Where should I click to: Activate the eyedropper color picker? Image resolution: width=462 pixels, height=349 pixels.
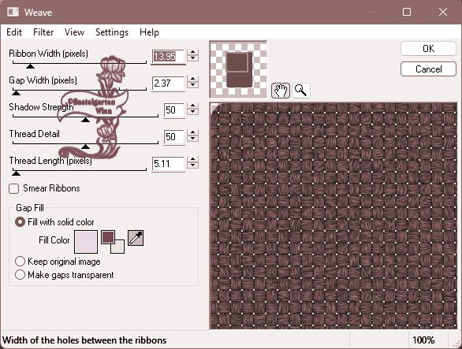(136, 238)
